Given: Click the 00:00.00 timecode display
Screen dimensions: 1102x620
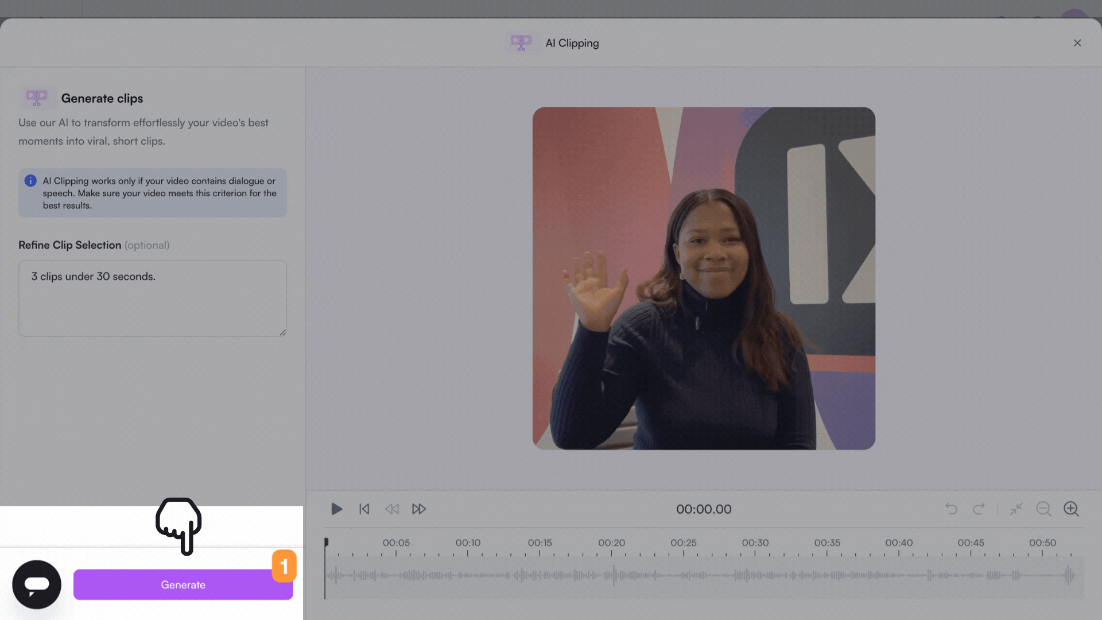Looking at the screenshot, I should [x=704, y=509].
